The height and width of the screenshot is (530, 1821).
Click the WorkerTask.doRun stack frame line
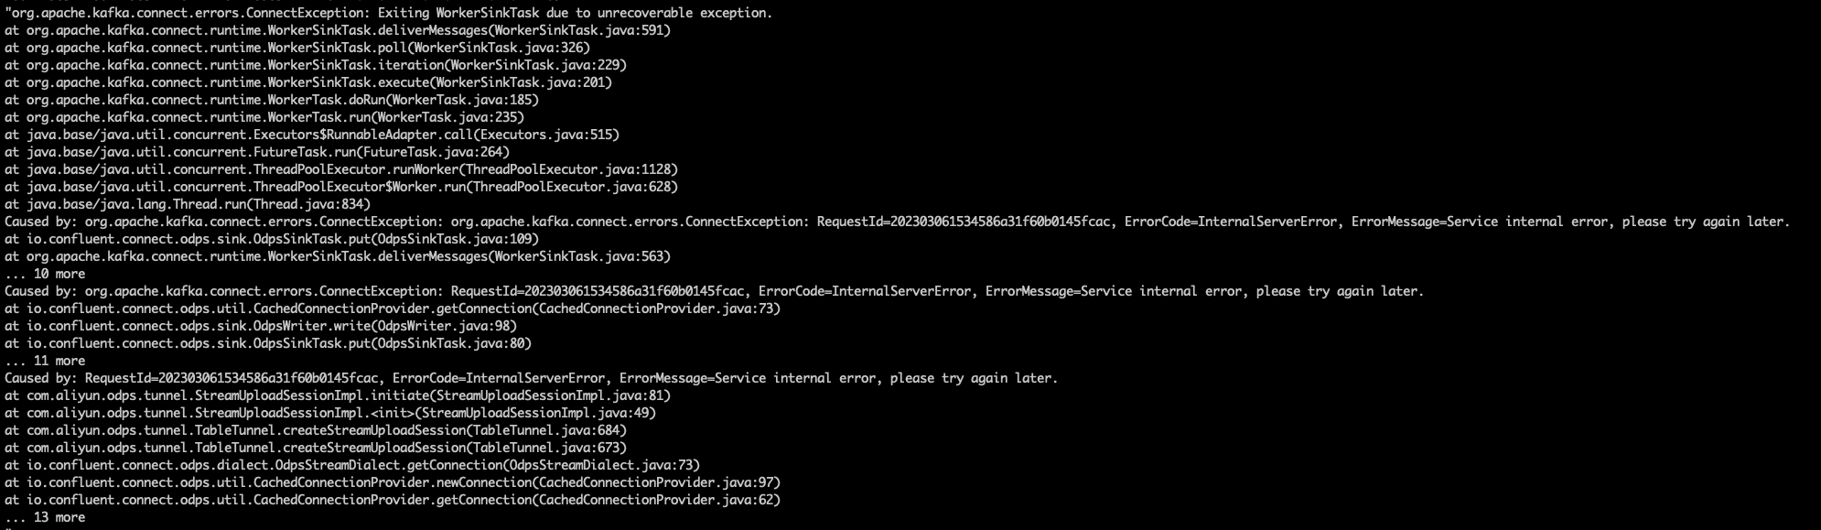coord(272,100)
